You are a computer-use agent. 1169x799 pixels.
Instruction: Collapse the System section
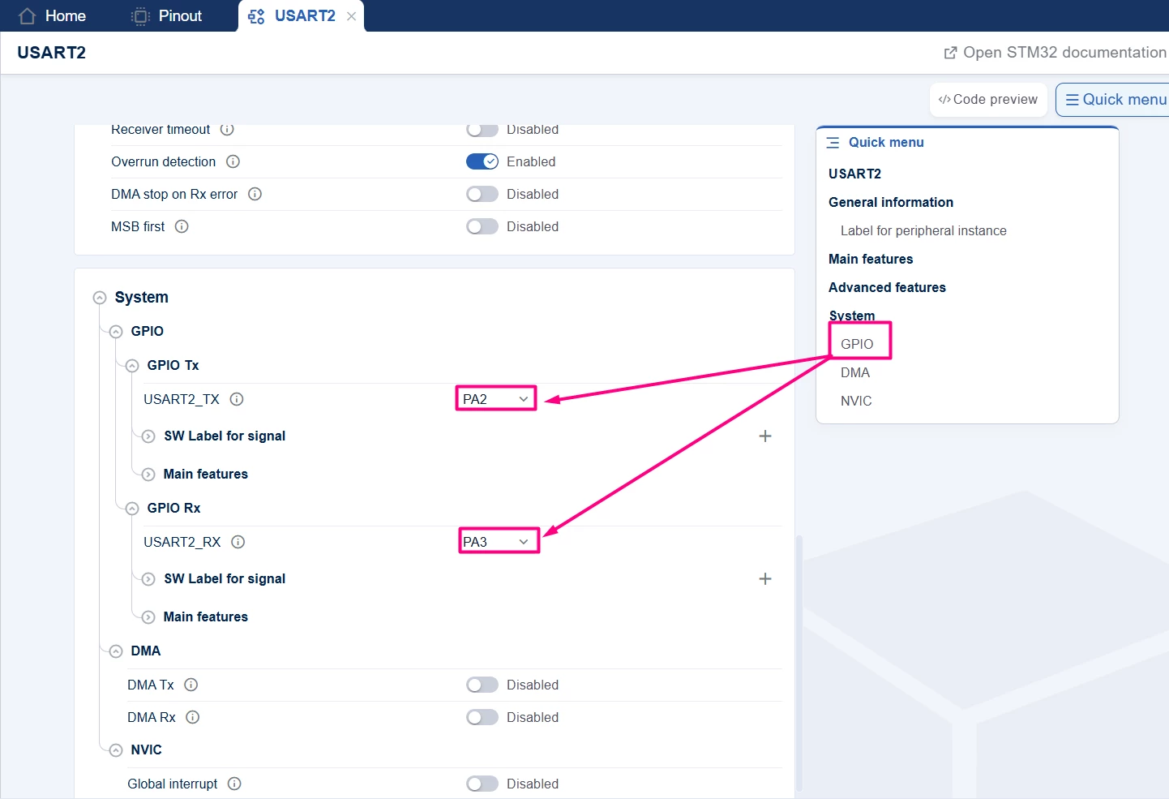pos(100,298)
